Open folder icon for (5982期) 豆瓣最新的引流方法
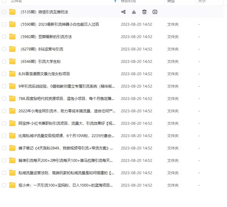This screenshot has height=207, width=227. tap(12, 37)
